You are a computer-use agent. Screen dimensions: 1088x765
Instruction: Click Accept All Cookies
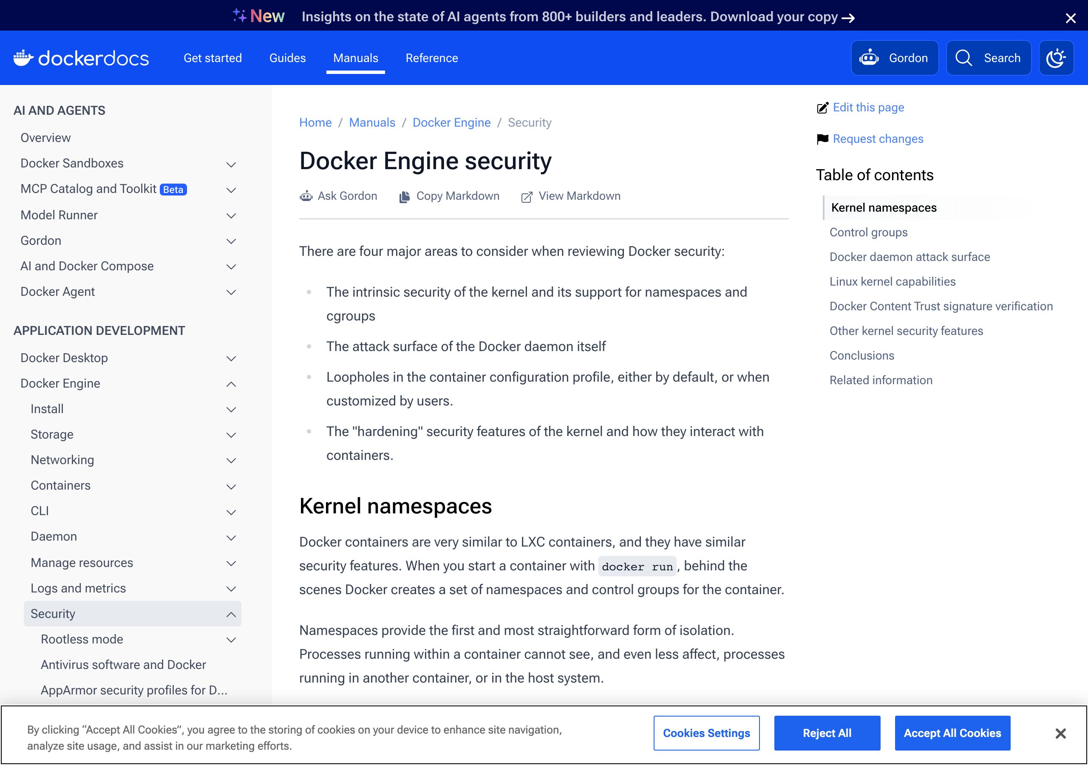(x=952, y=733)
